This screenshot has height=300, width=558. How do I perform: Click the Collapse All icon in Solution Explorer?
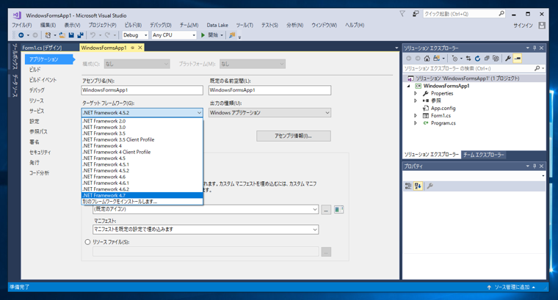point(487,58)
